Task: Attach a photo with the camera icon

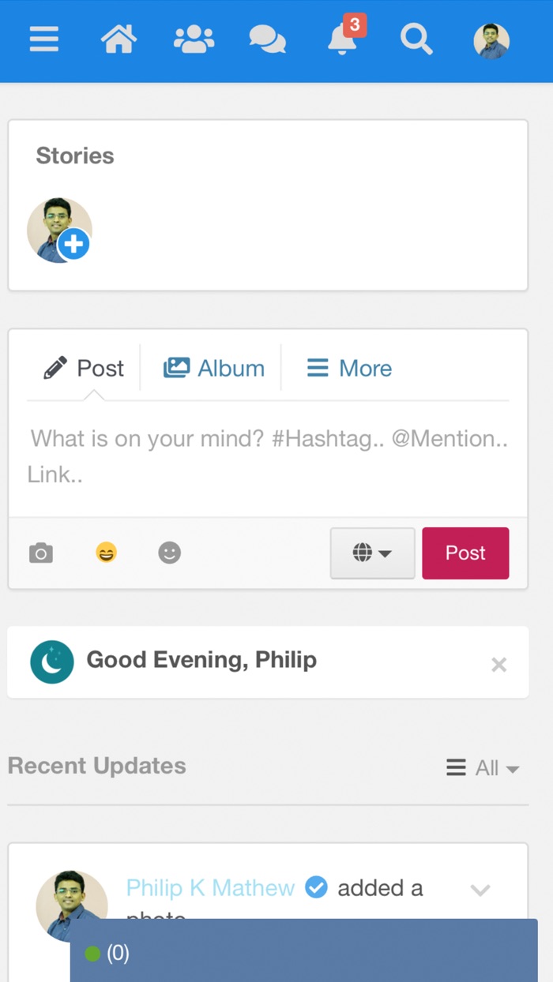Action: coord(41,553)
